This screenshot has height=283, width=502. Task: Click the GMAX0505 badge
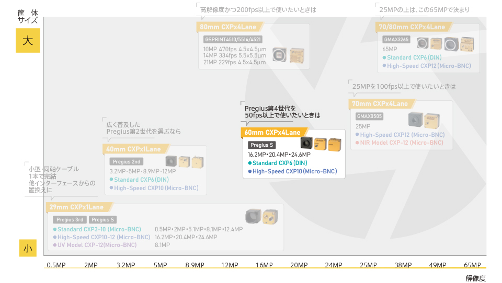pyautogui.click(x=369, y=116)
